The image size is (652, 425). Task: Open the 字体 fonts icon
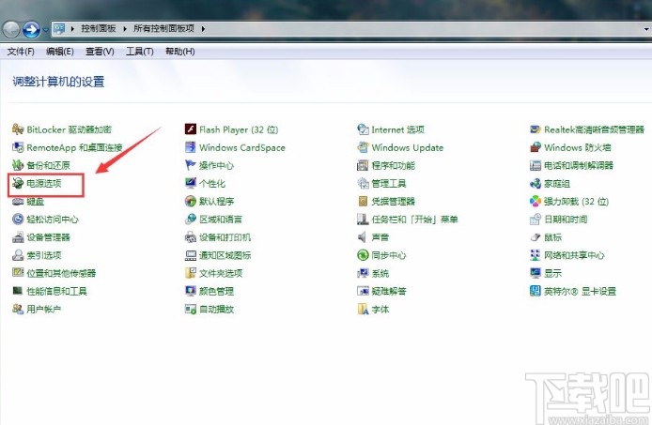coord(363,309)
